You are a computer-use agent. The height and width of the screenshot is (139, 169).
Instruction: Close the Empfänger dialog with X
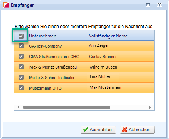159,5
